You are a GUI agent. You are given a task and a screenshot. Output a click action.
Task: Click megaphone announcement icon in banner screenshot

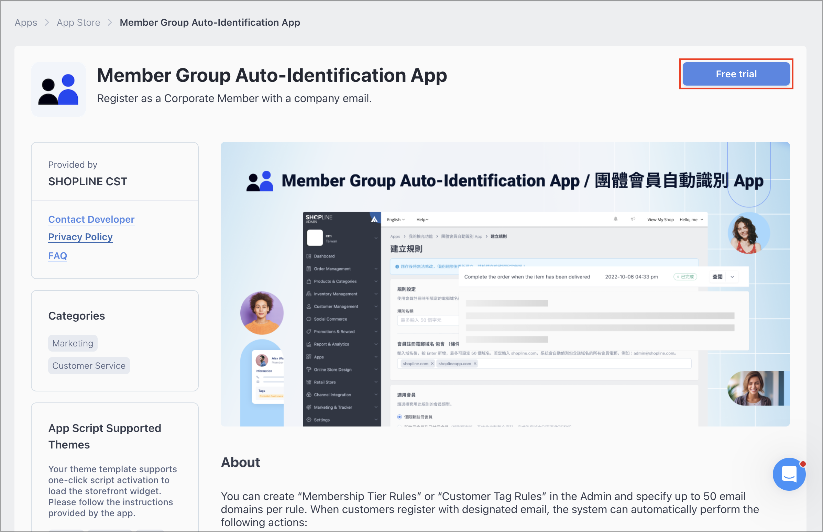click(633, 219)
